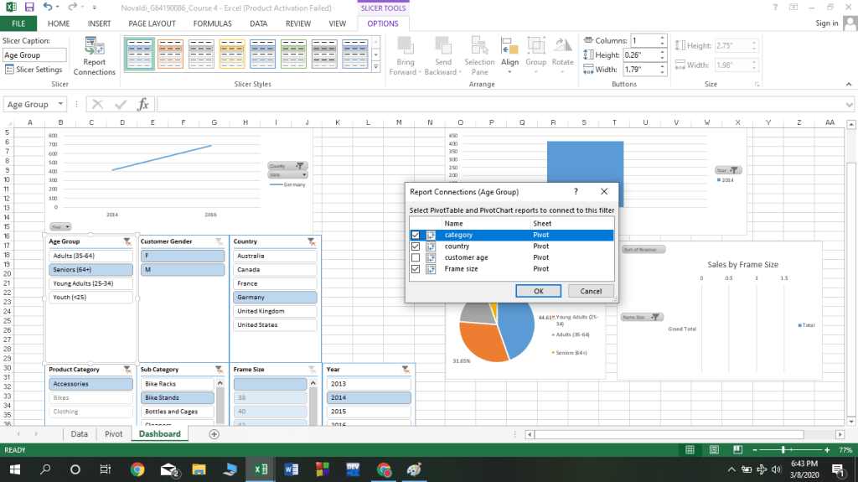This screenshot has width=858, height=482.
Task: Open Slicer Settings in the ribbon
Action: tap(34, 70)
